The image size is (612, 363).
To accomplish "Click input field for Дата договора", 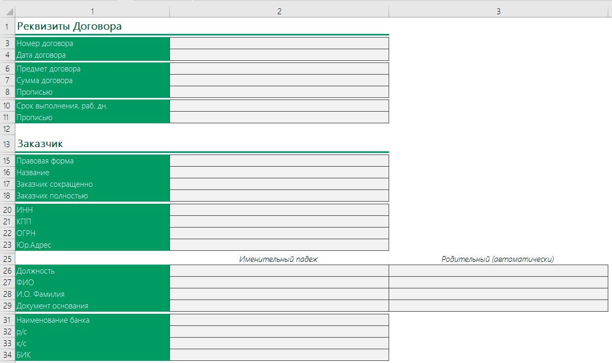I will pyautogui.click(x=280, y=55).
